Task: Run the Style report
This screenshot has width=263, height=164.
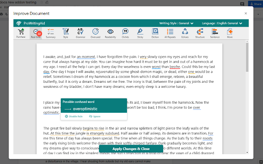Action: coord(66,33)
